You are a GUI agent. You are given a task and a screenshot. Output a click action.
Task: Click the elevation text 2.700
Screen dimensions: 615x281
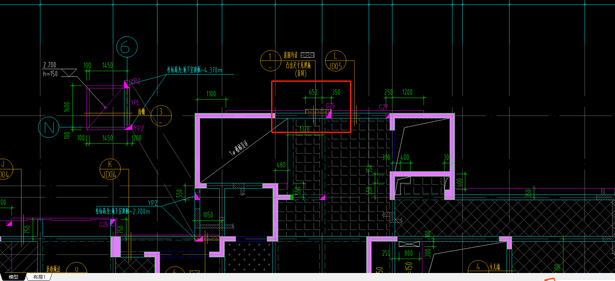click(50, 65)
